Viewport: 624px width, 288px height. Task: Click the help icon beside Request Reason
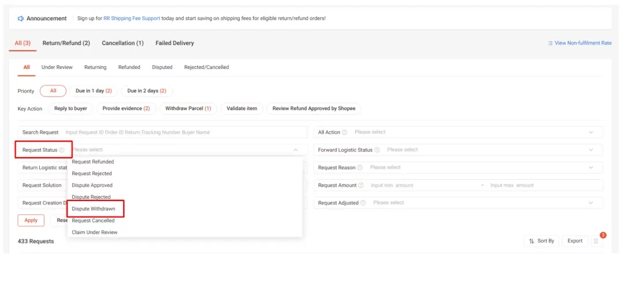click(360, 168)
